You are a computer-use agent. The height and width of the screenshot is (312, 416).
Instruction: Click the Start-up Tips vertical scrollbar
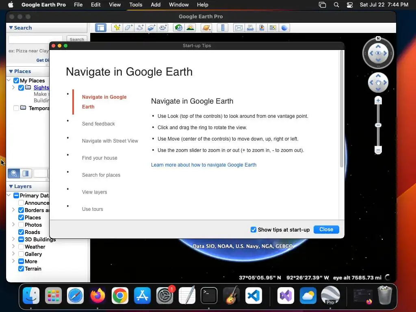click(341, 109)
